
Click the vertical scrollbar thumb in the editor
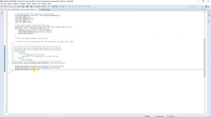204,58
